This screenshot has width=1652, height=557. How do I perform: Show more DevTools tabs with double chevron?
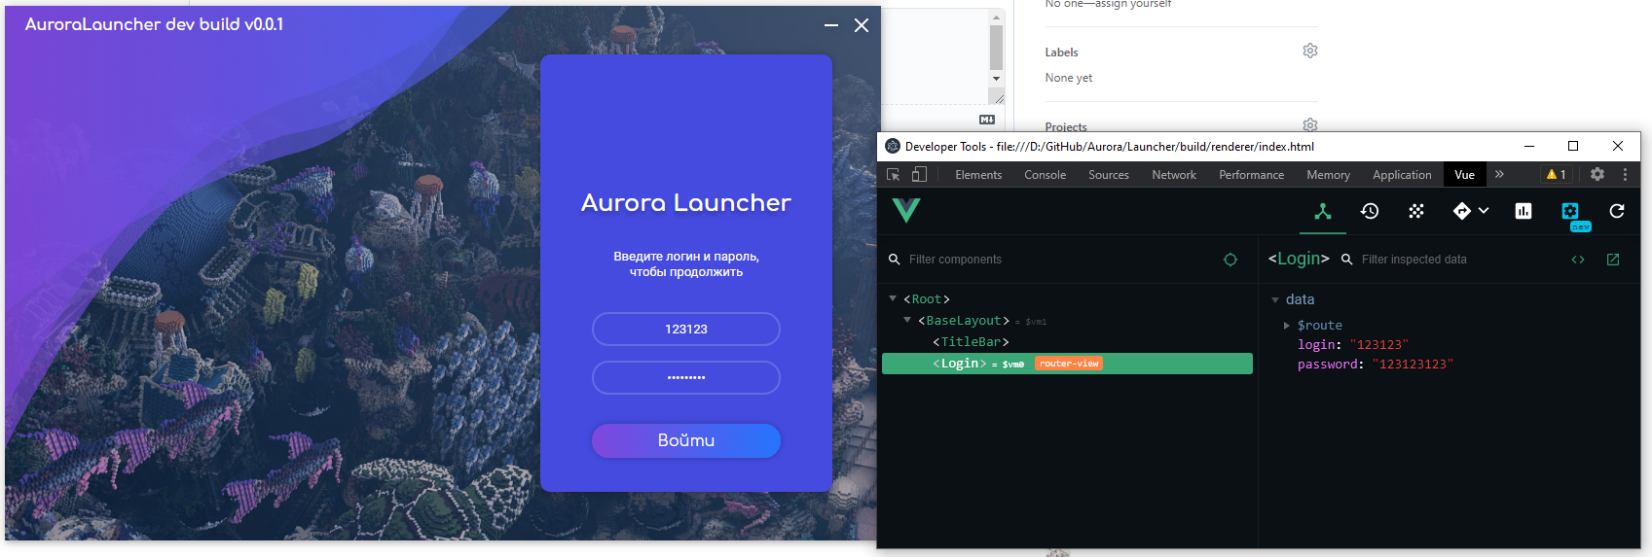coord(1500,174)
